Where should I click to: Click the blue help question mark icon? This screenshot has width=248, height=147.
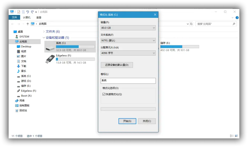pyautogui.click(x=237, y=18)
